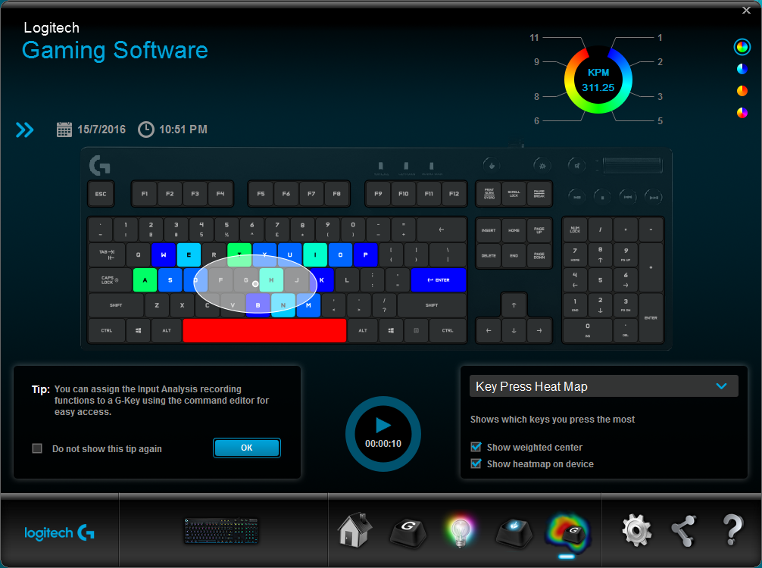
Task: Toggle Show weighted center checkbox
Action: click(476, 447)
